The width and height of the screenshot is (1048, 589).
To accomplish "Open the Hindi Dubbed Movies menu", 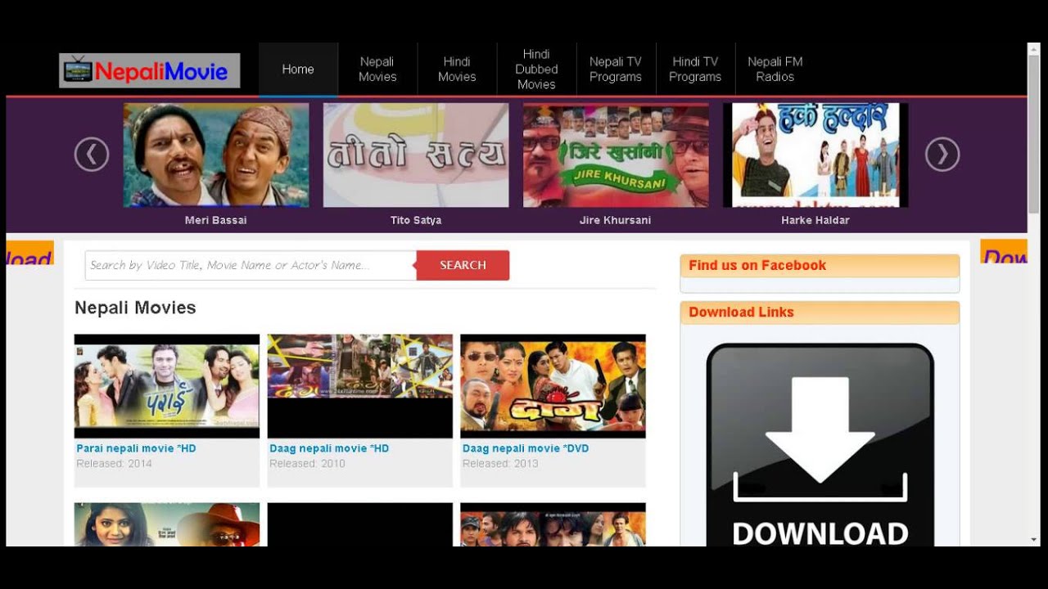I will pos(536,70).
